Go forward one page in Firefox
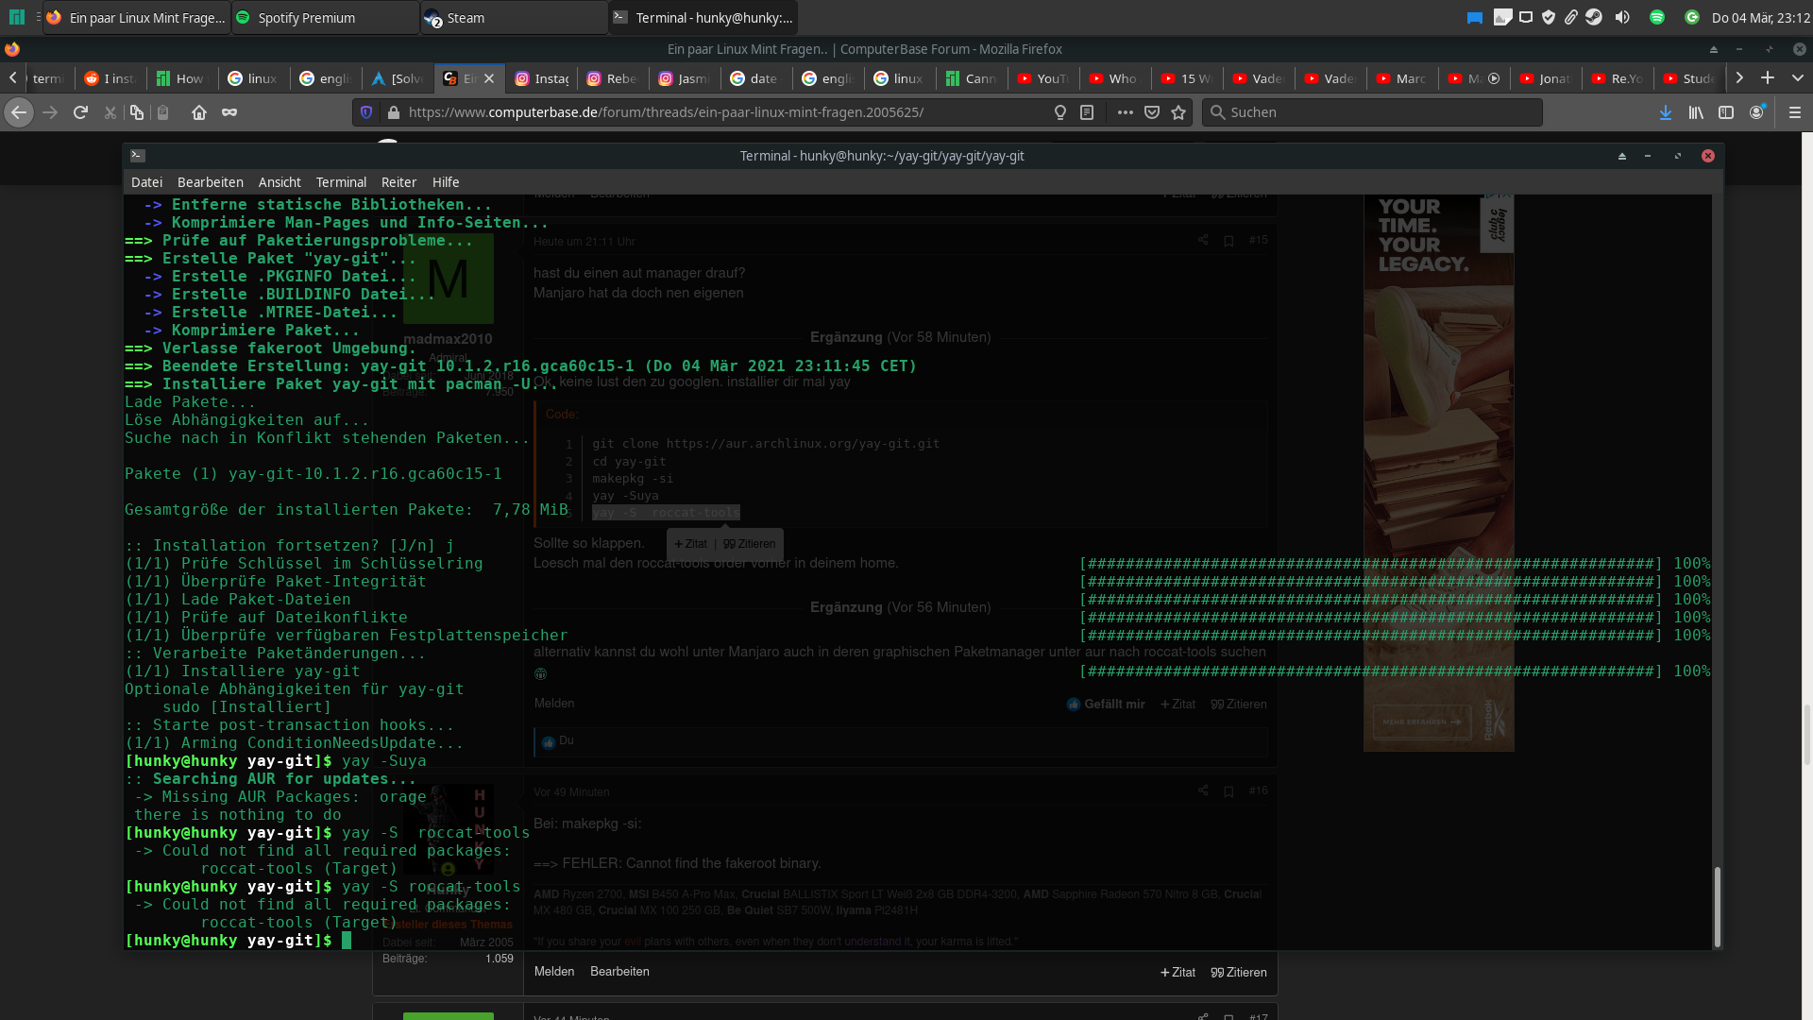Viewport: 1813px width, 1020px height. (50, 112)
